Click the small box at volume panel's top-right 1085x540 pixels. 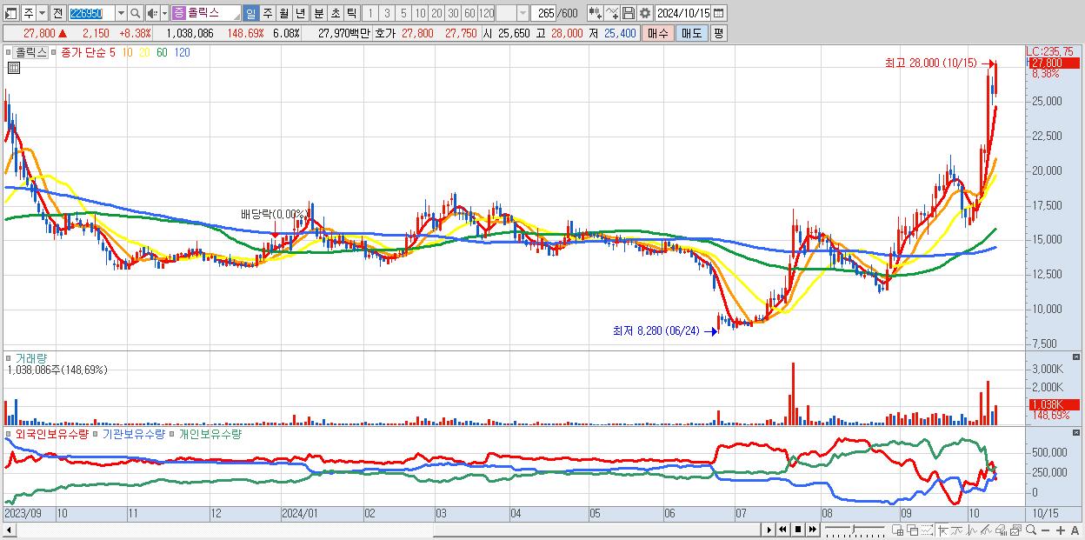point(1077,357)
